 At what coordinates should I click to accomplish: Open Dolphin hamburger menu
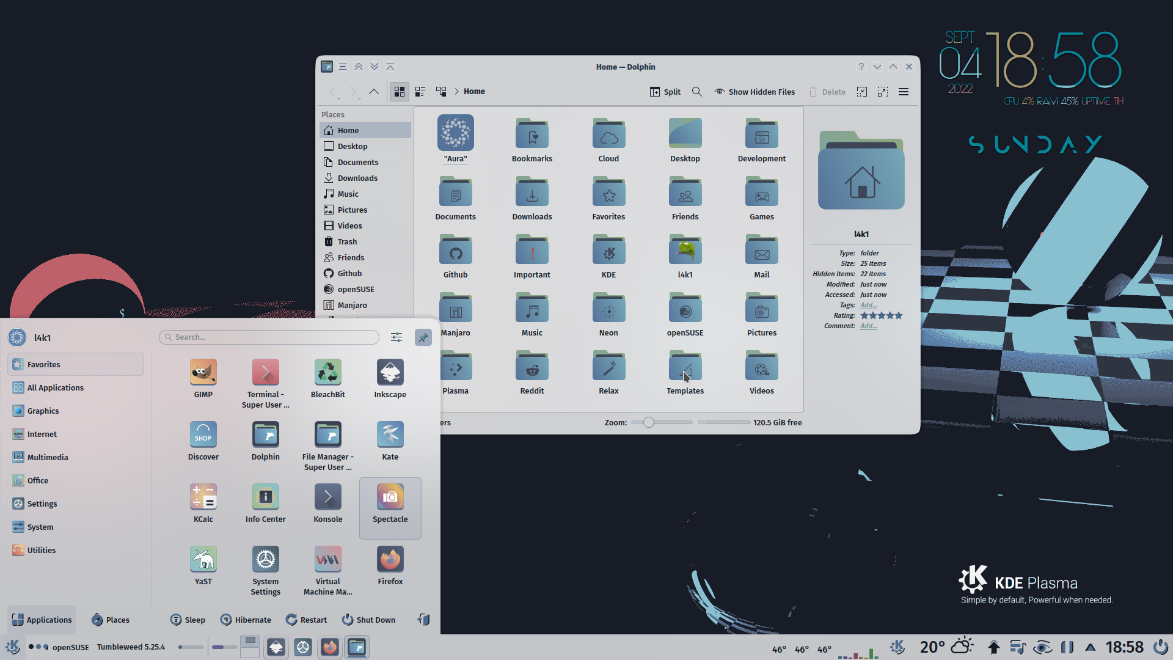(x=904, y=92)
